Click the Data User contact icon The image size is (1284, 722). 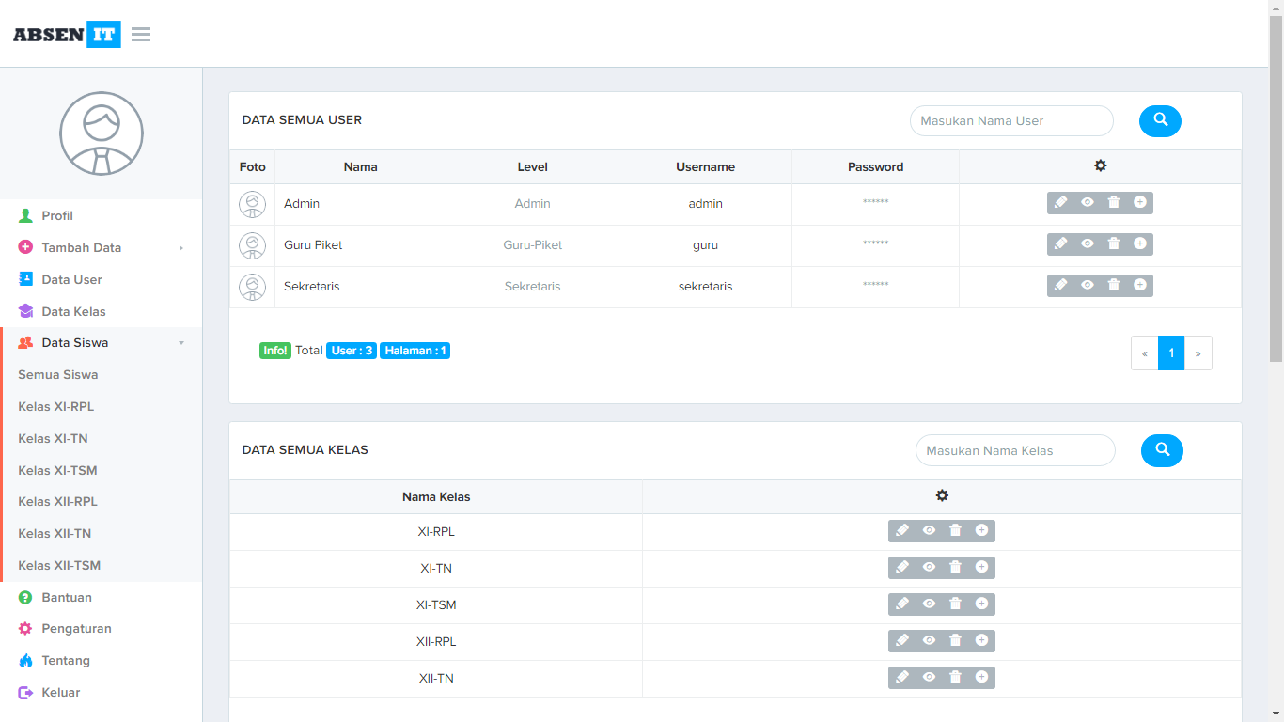[25, 279]
